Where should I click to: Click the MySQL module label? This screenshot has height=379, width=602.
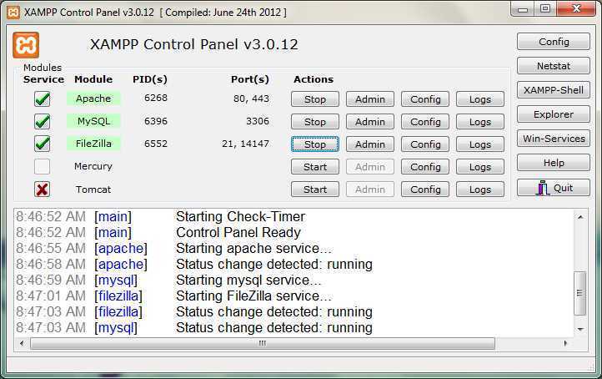[x=93, y=121]
